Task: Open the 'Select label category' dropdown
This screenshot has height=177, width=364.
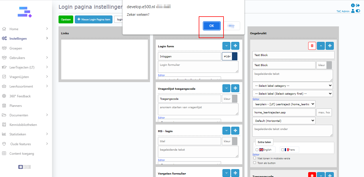Action: (x=292, y=86)
